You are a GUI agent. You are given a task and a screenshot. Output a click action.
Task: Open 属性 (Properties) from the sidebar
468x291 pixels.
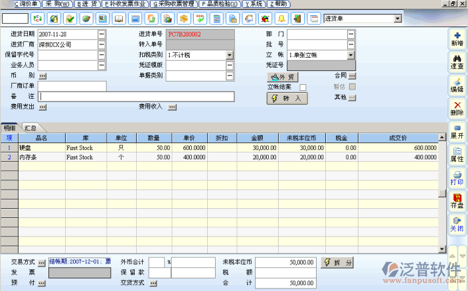[x=457, y=154]
